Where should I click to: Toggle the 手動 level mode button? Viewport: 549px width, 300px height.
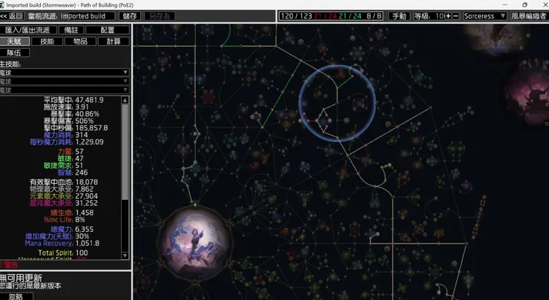point(399,16)
